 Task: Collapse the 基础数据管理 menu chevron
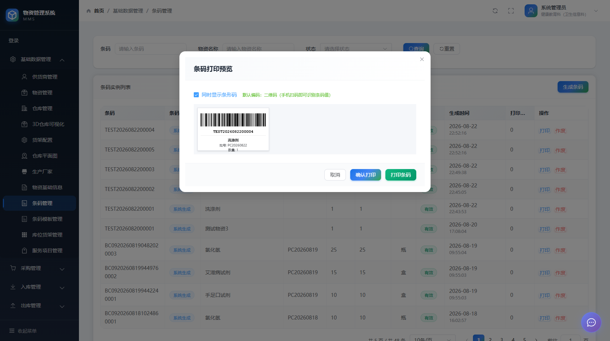tap(62, 60)
